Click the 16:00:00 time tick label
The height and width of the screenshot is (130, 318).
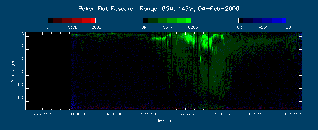tap(293, 114)
